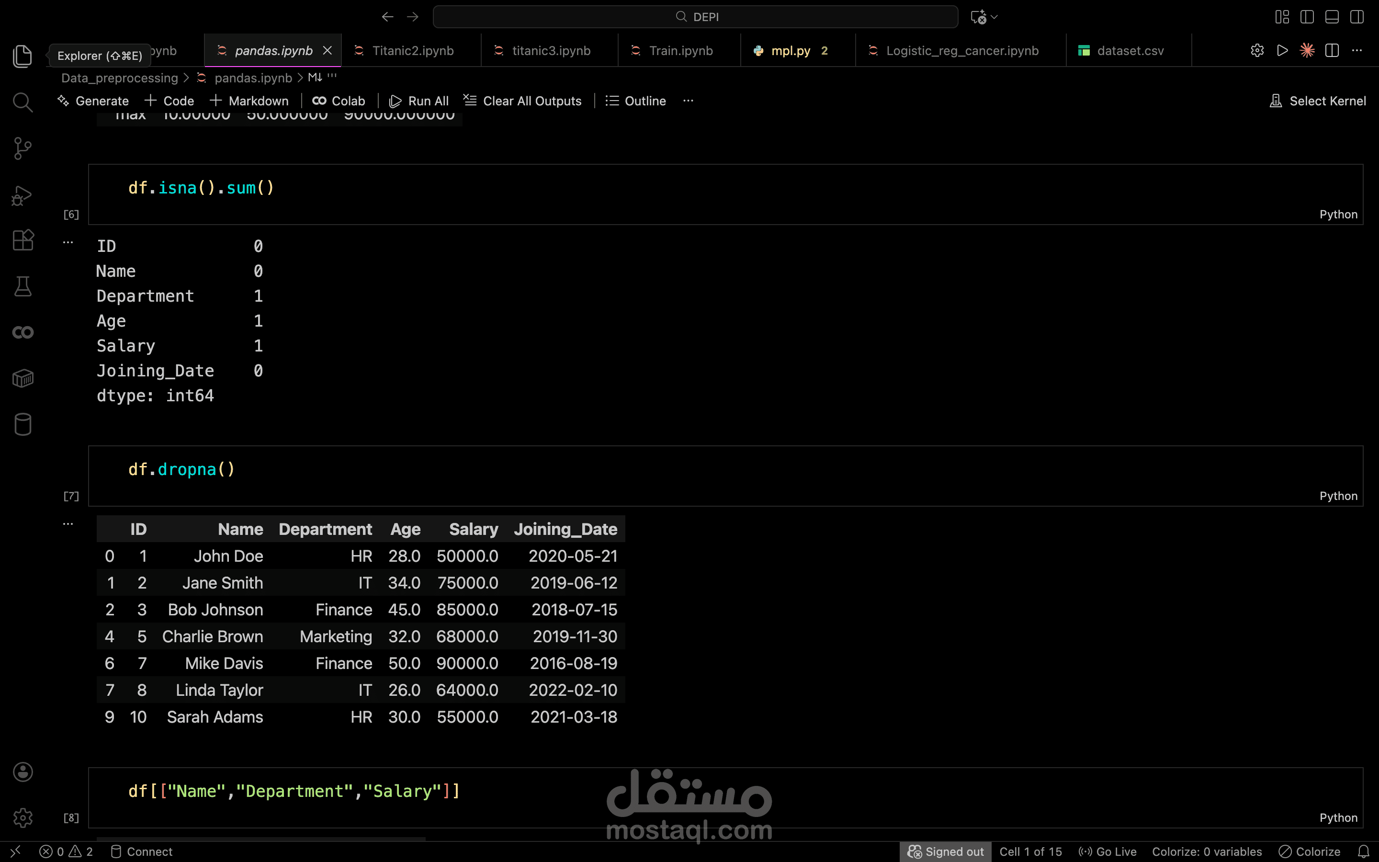Click Run All in notebook toolbar
1379x862 pixels.
coord(419,101)
